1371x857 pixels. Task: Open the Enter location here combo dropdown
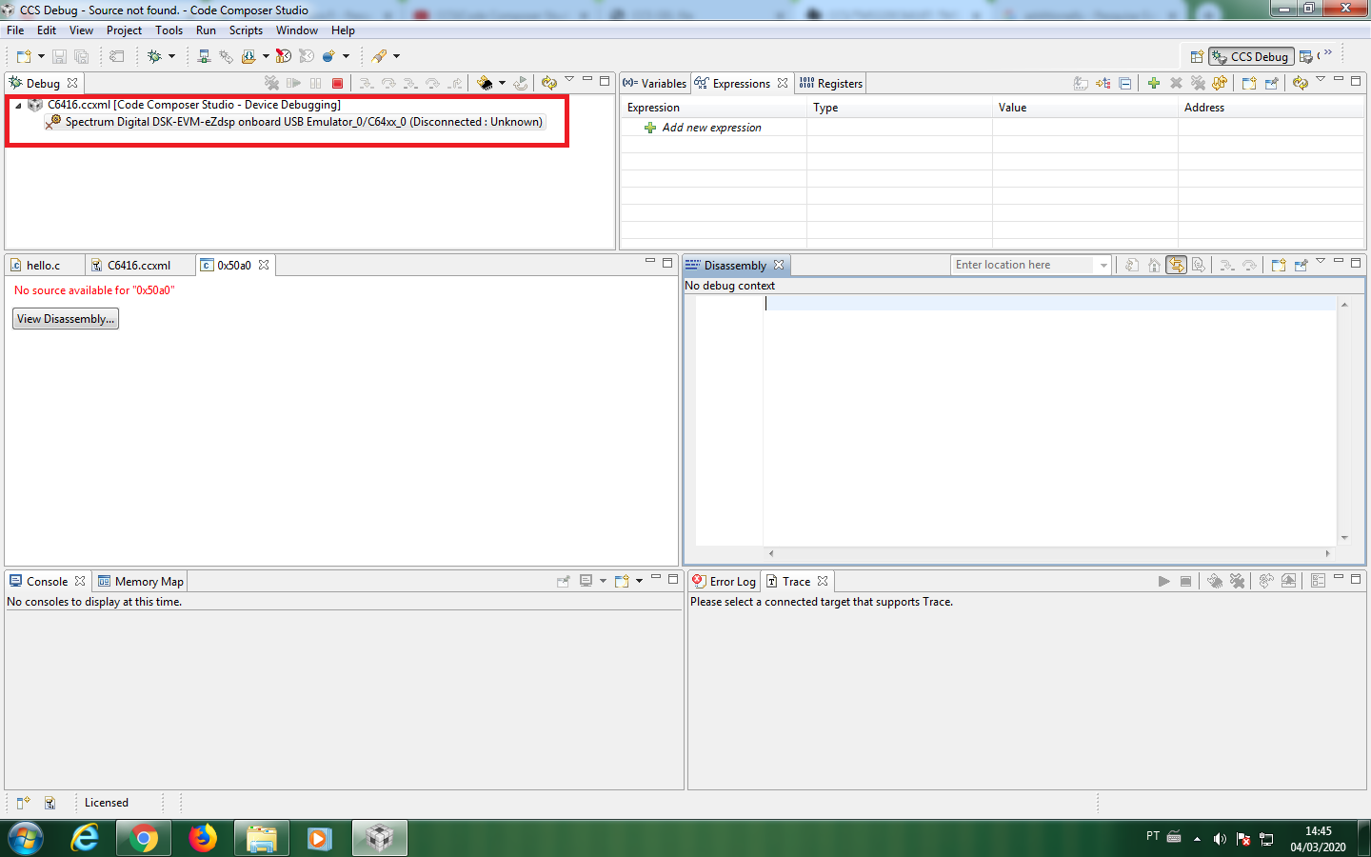tap(1103, 266)
